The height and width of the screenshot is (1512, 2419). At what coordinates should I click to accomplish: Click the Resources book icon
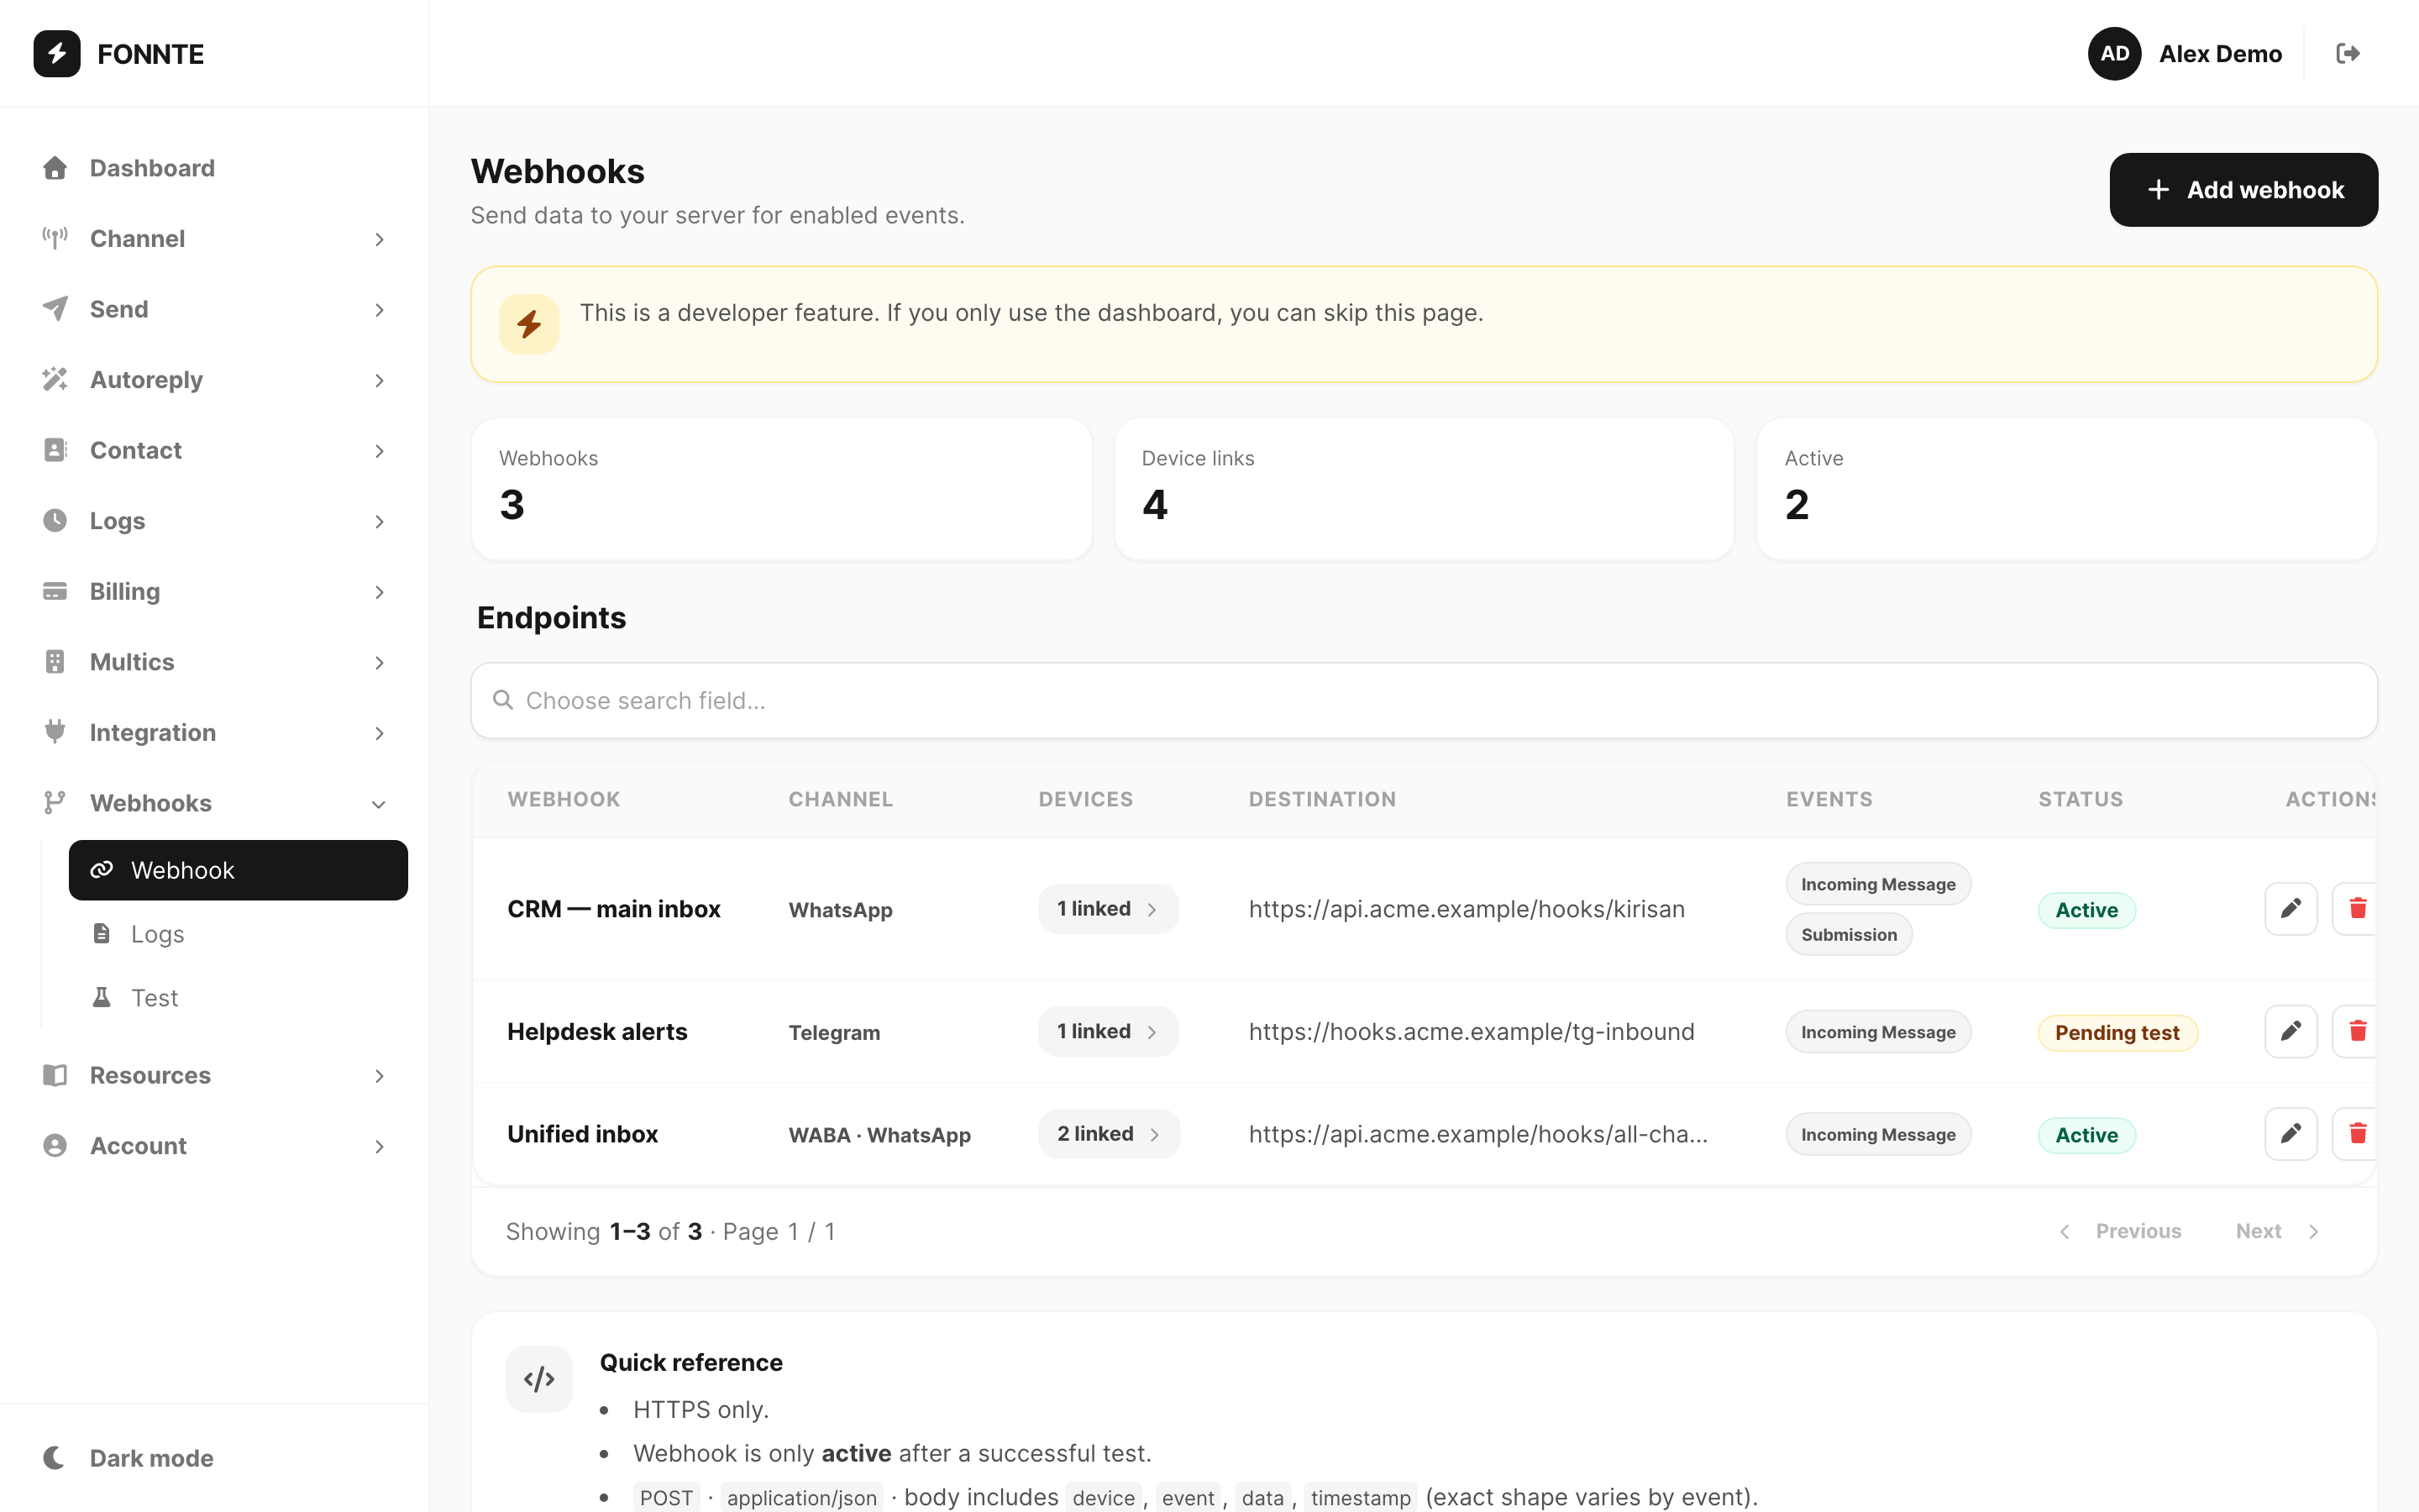coord(55,1075)
